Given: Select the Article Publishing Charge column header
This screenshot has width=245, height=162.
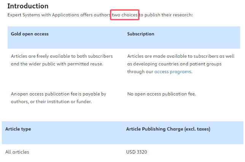Looking at the screenshot, I should (x=168, y=129).
